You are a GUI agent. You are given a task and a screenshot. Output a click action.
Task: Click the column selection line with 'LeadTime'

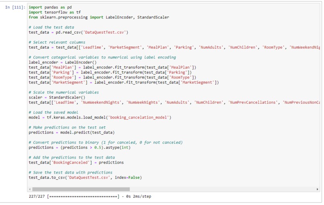click(x=174, y=47)
